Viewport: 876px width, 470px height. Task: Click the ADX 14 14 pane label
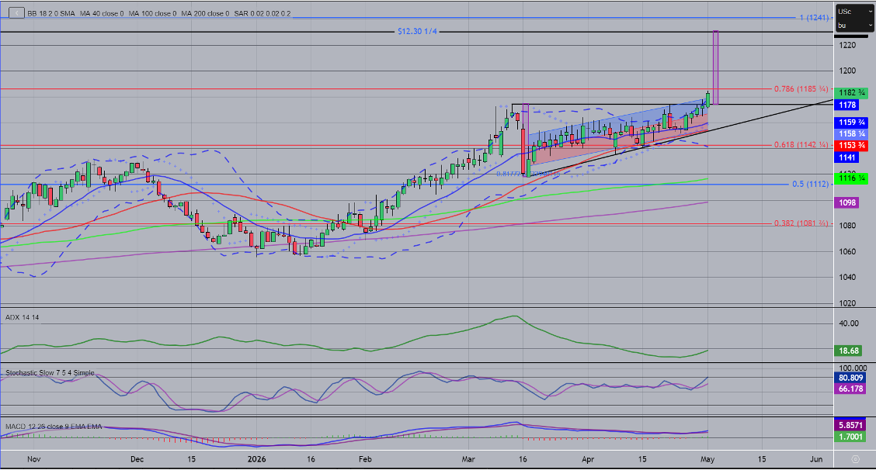pyautogui.click(x=23, y=318)
